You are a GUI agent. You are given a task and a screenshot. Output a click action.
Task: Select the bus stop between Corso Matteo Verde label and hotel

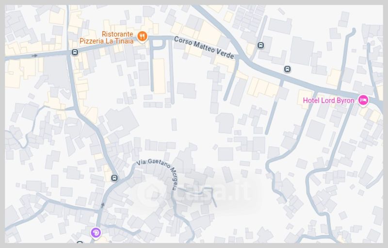click(x=287, y=69)
